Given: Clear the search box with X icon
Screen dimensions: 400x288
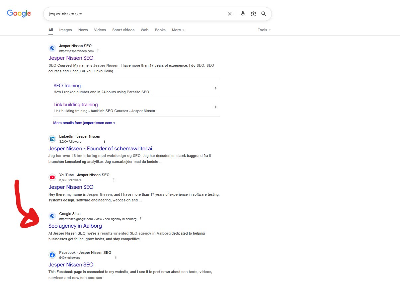Looking at the screenshot, I should tap(229, 14).
